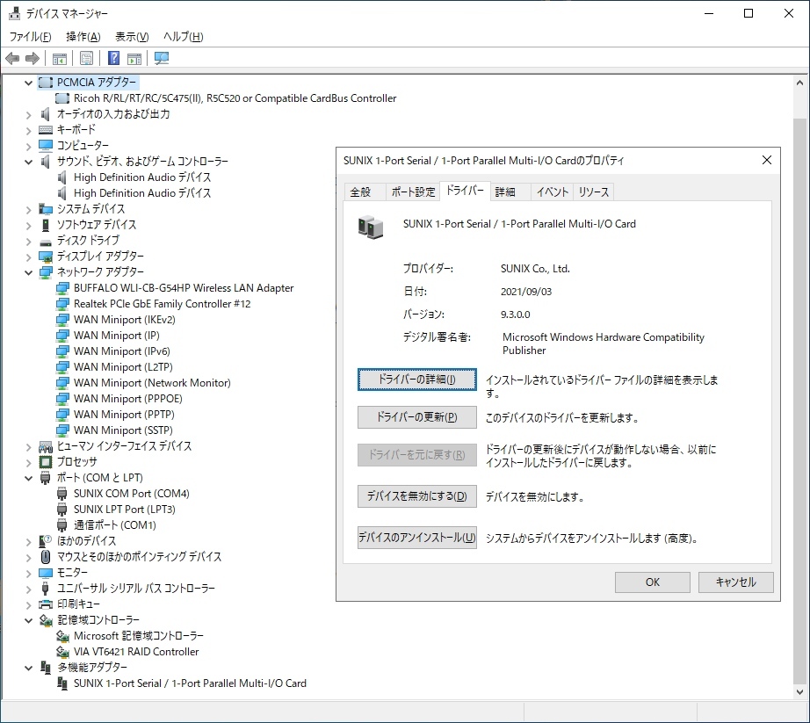Click the キーボード category icon

click(46, 130)
